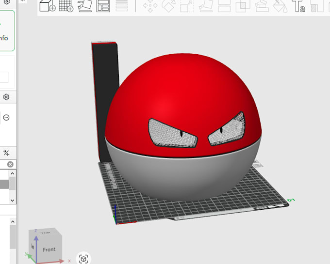
Task: Open the Arrange objects tool
Action: (103, 6)
